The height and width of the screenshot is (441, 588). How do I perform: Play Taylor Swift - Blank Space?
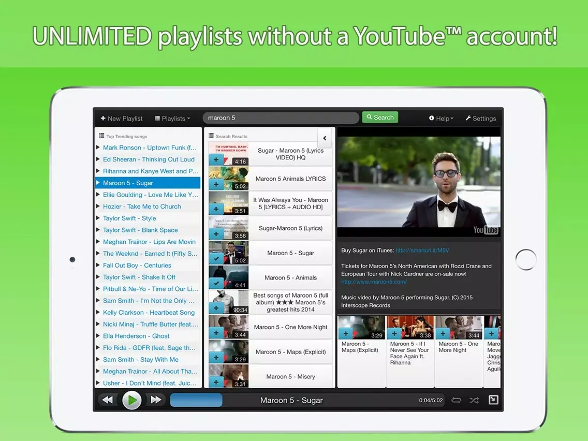(x=148, y=230)
